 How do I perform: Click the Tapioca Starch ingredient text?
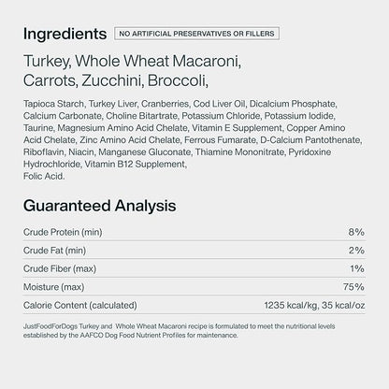coord(53,104)
